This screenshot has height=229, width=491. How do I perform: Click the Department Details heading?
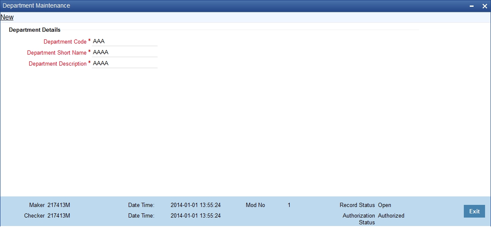pos(35,30)
